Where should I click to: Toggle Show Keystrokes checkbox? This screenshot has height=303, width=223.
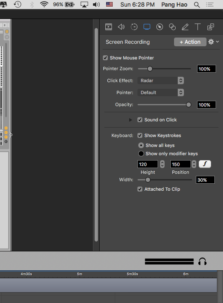pos(140,135)
